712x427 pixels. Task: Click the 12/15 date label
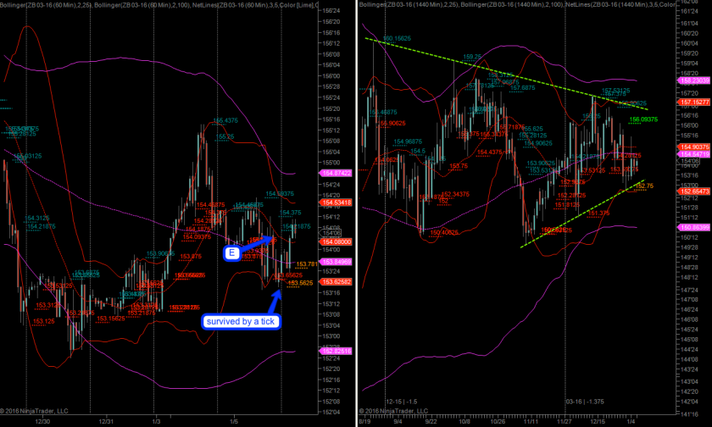(598, 421)
